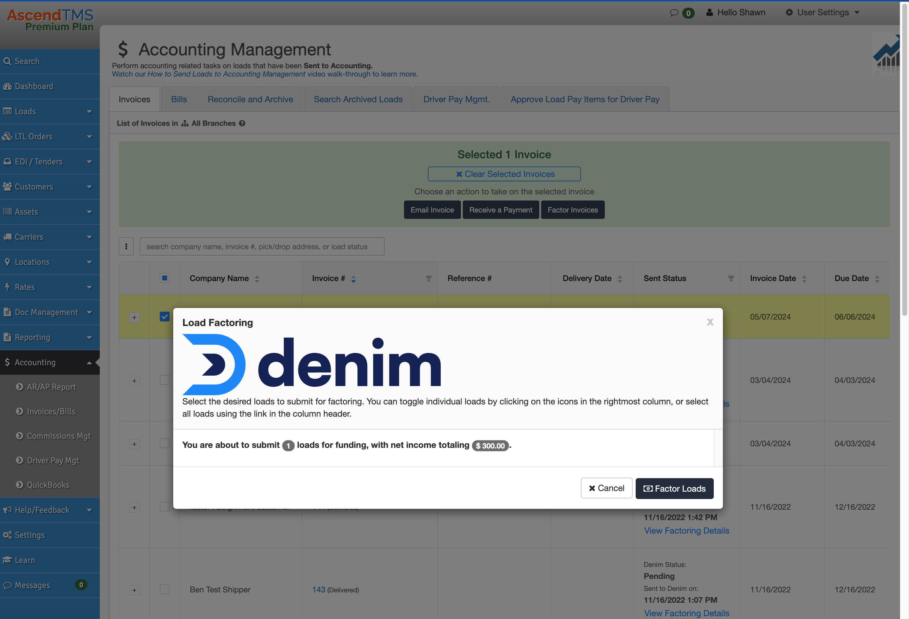Open Commissions Mgt in Accounting submenu
This screenshot has width=909, height=619.
click(x=59, y=436)
